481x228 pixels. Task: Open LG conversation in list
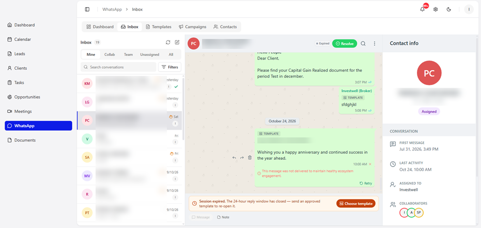click(x=129, y=102)
